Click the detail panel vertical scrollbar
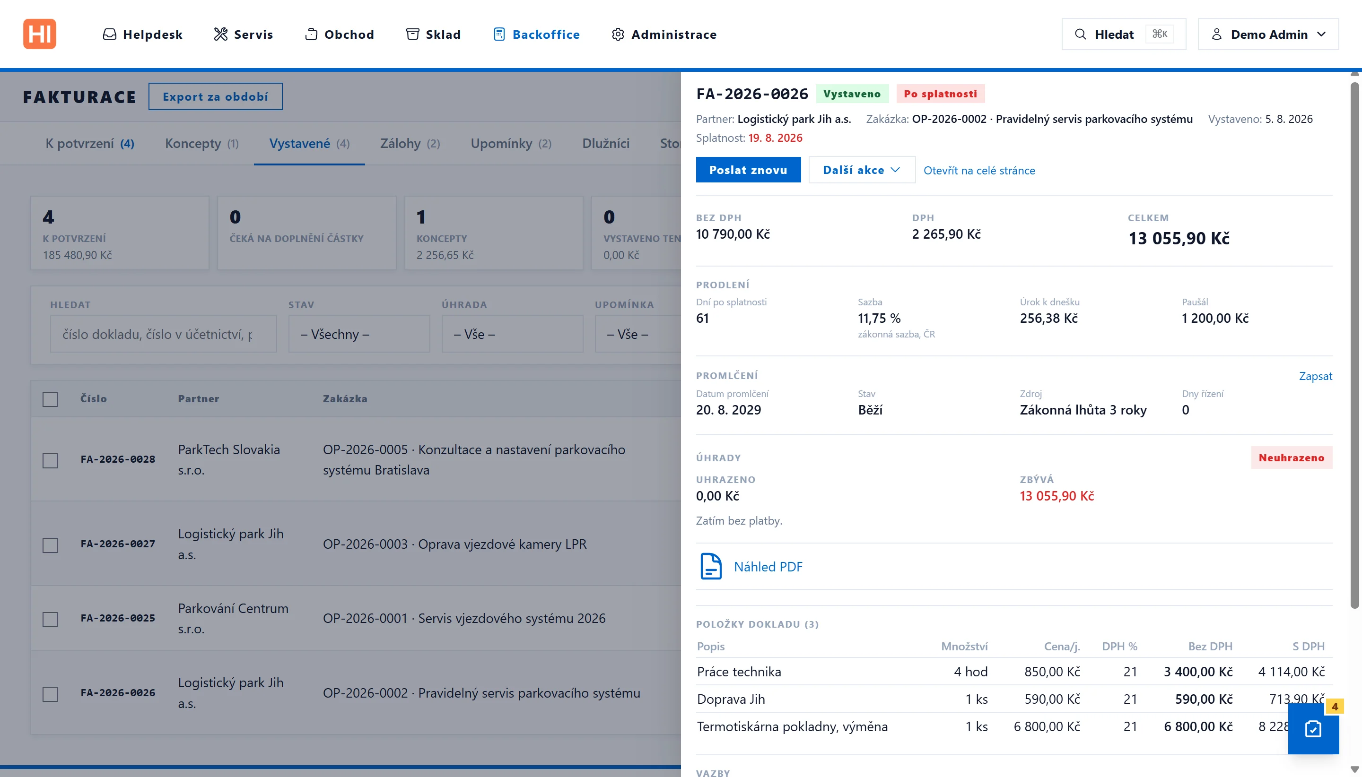Image resolution: width=1362 pixels, height=777 pixels. pos(1354,345)
